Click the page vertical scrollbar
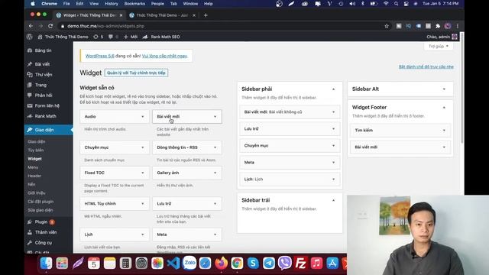Screen dimensions: 489x275 coord(461,87)
